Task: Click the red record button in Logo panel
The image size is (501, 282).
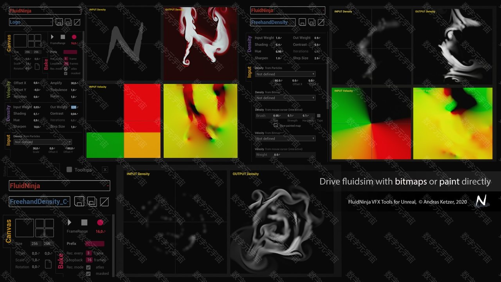Action: click(x=74, y=37)
